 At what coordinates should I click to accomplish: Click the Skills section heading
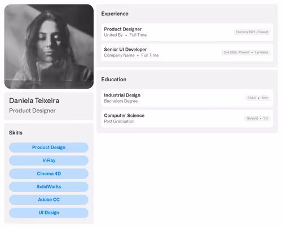click(x=16, y=133)
